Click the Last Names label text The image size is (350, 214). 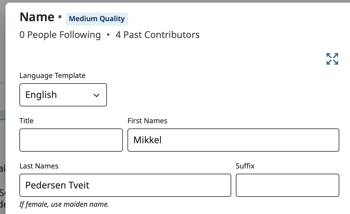[x=39, y=166]
